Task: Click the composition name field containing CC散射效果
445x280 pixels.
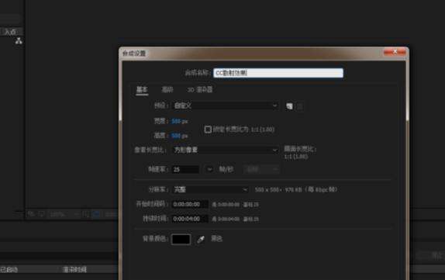Action: point(278,73)
